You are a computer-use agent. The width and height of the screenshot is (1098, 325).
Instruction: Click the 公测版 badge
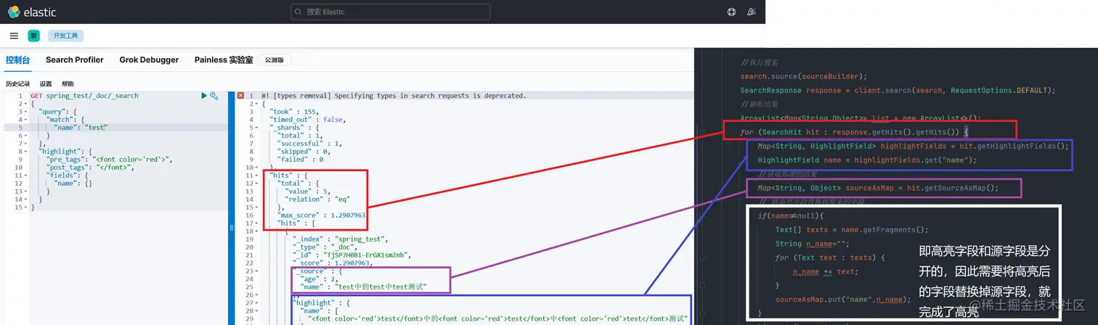275,60
